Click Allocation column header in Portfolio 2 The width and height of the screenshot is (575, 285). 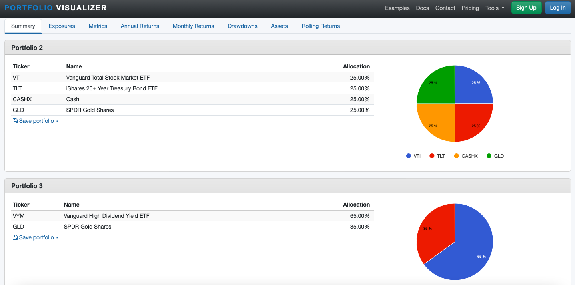tap(357, 66)
